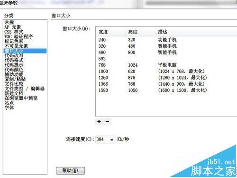Image resolution: width=237 pixels, height=178 pixels.
Task: Select the height 875 cell
Action: [x=132, y=78]
